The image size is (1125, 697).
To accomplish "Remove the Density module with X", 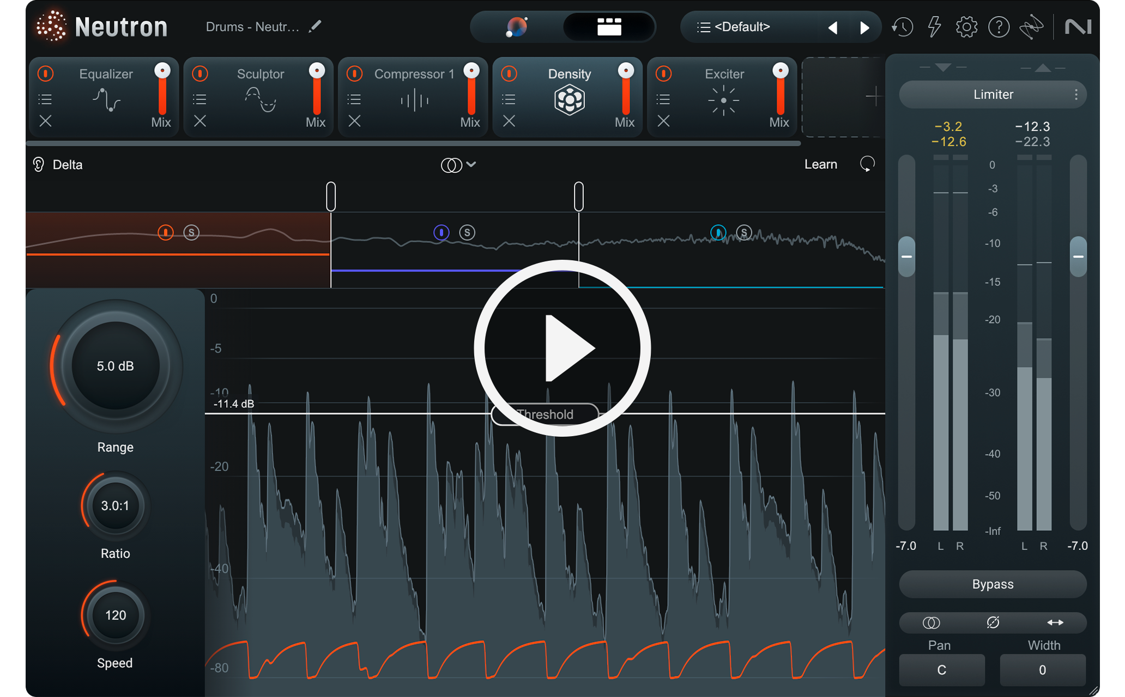I will click(x=509, y=121).
